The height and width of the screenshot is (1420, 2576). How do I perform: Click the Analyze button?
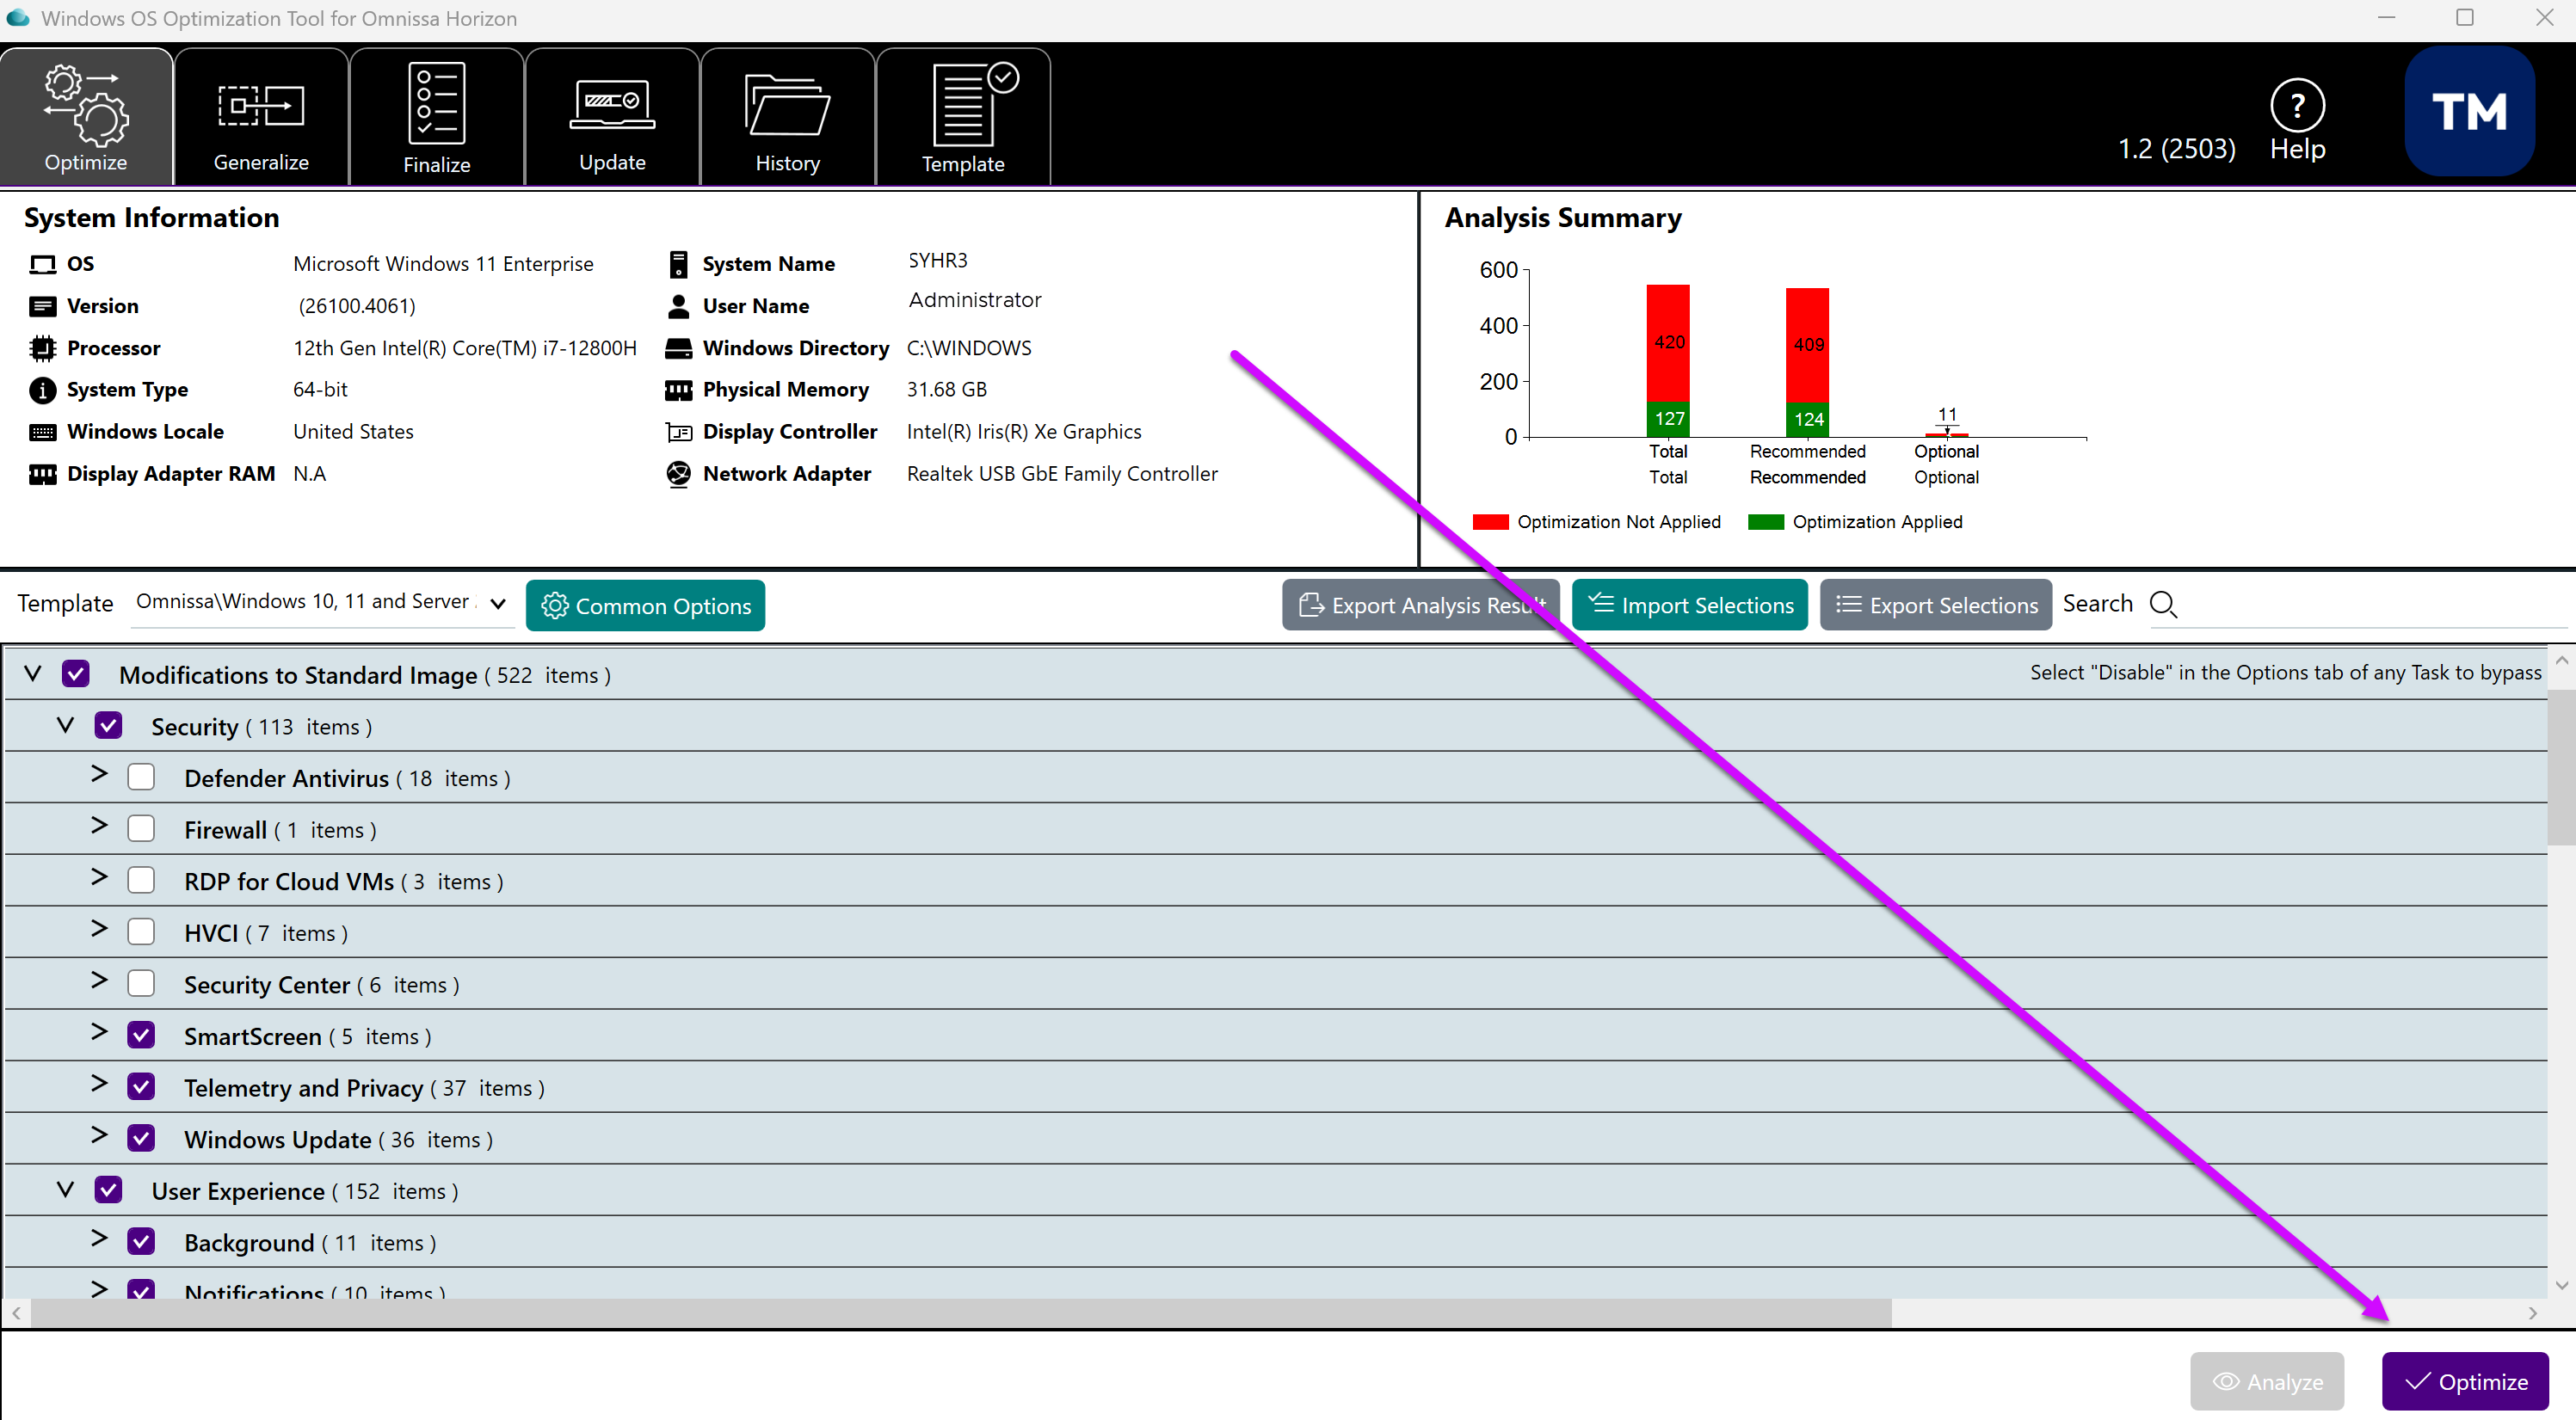2267,1382
